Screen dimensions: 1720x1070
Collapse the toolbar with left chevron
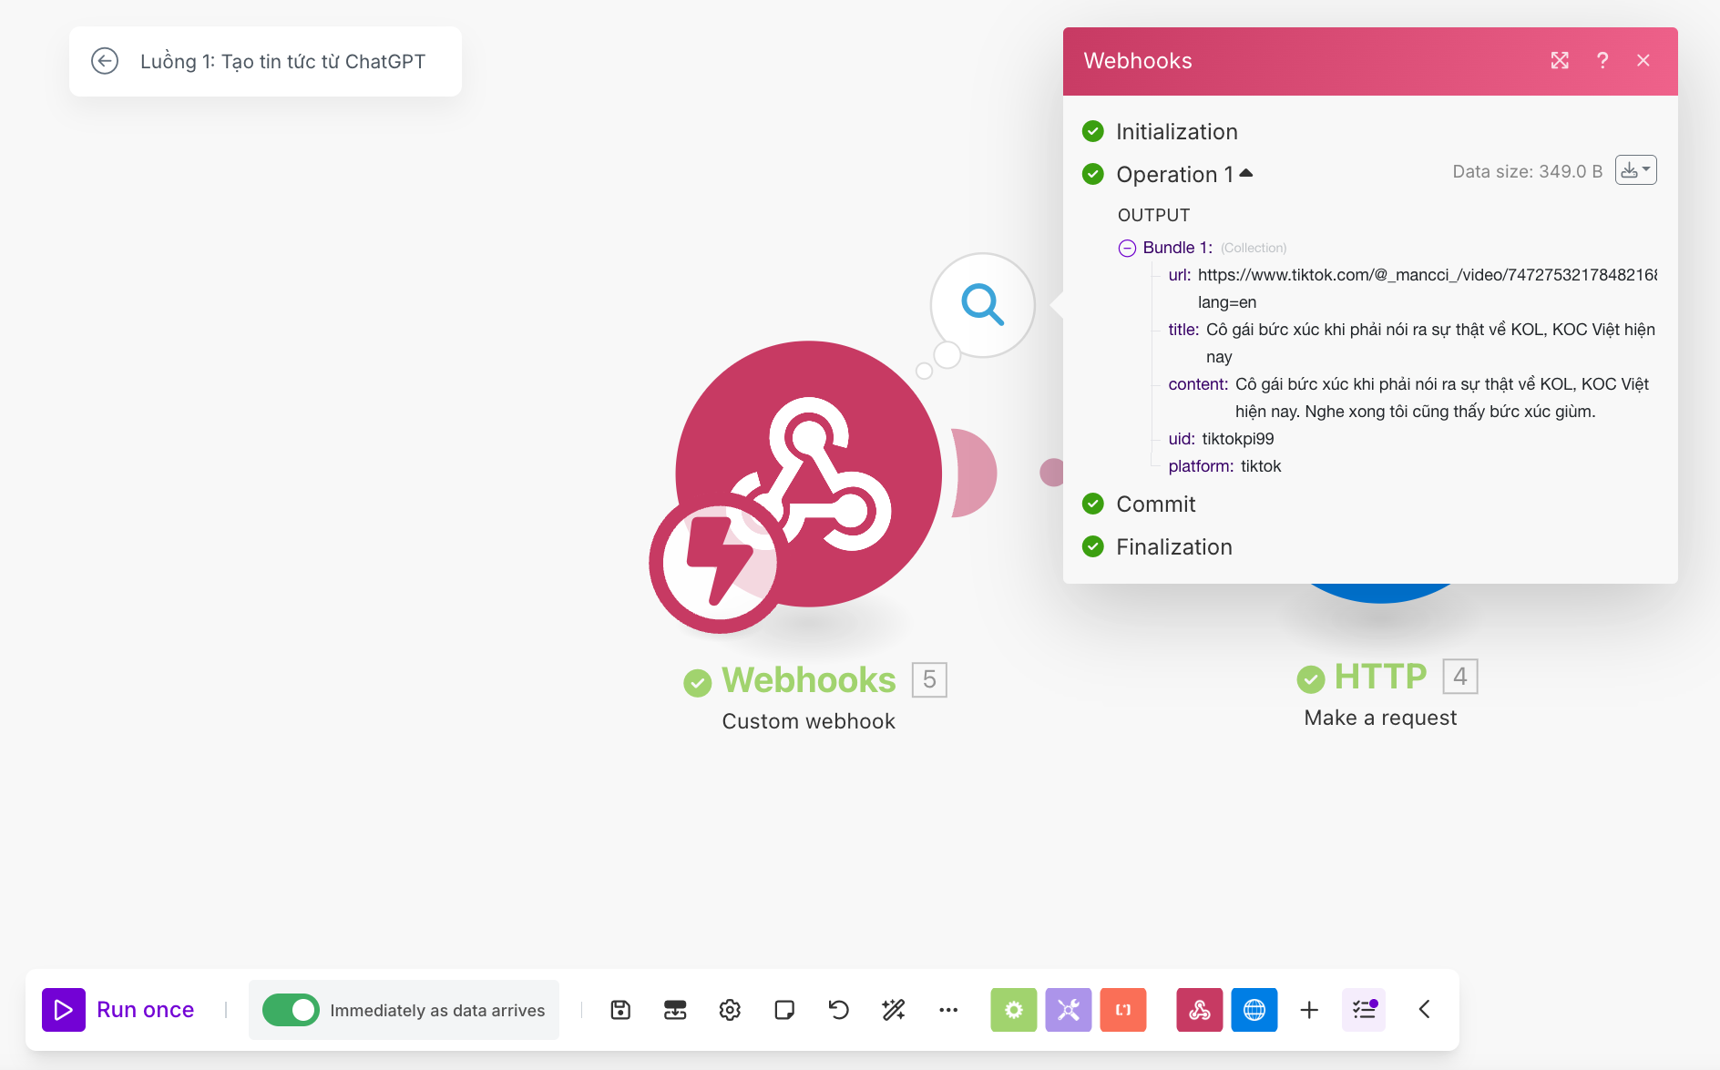(1424, 1009)
